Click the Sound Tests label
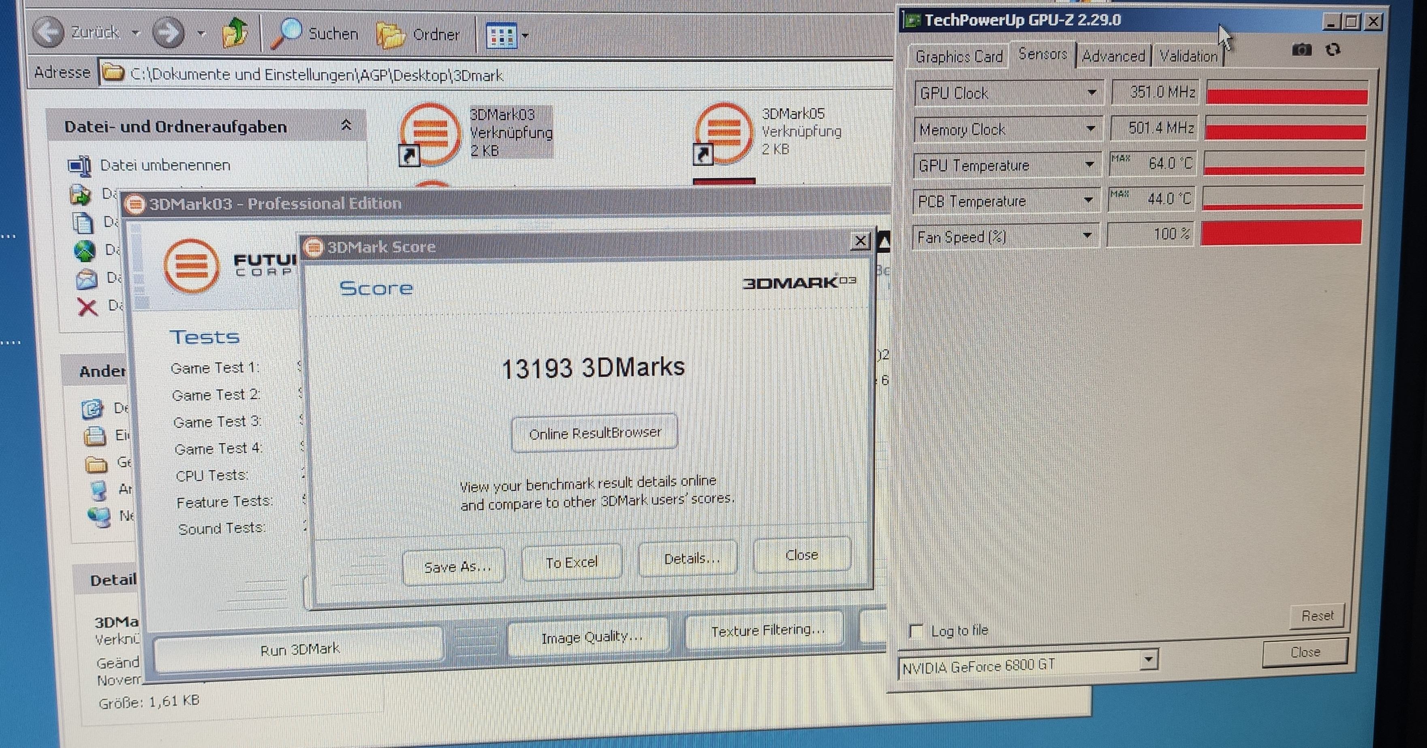 222,529
